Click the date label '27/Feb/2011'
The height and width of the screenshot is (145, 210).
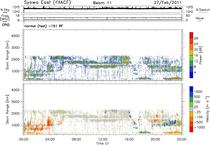coord(168,3)
